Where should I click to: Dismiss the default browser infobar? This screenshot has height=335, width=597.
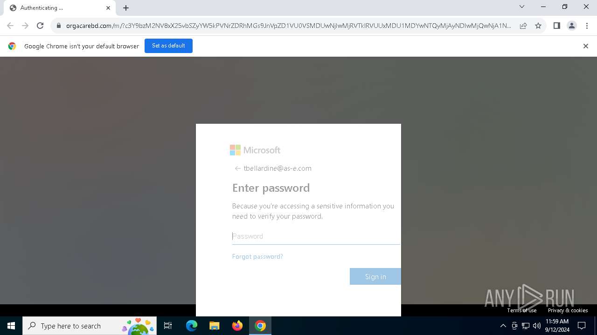coord(586,46)
